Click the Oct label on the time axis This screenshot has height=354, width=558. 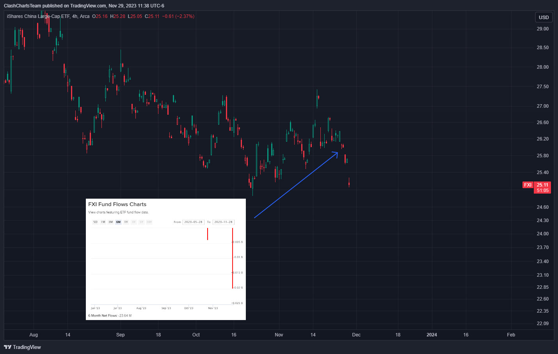(x=196, y=335)
